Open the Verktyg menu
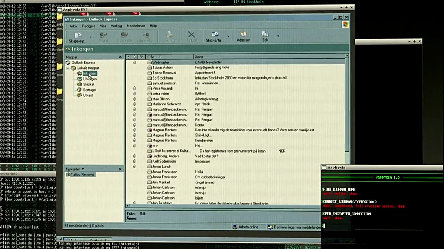 click(116, 26)
